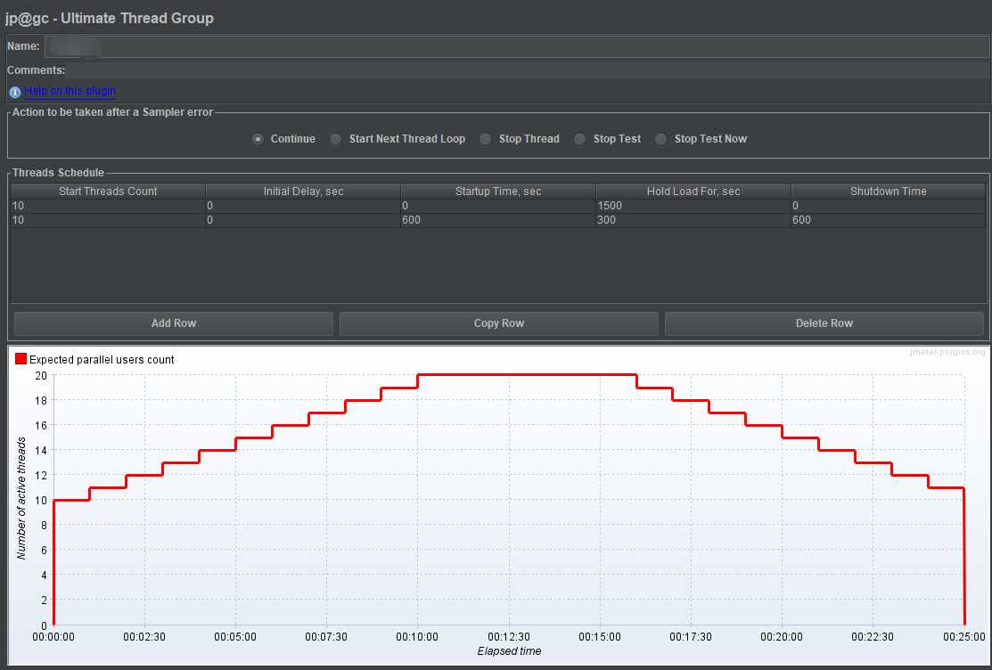
Task: Click the Comments input field
Action: [x=529, y=70]
